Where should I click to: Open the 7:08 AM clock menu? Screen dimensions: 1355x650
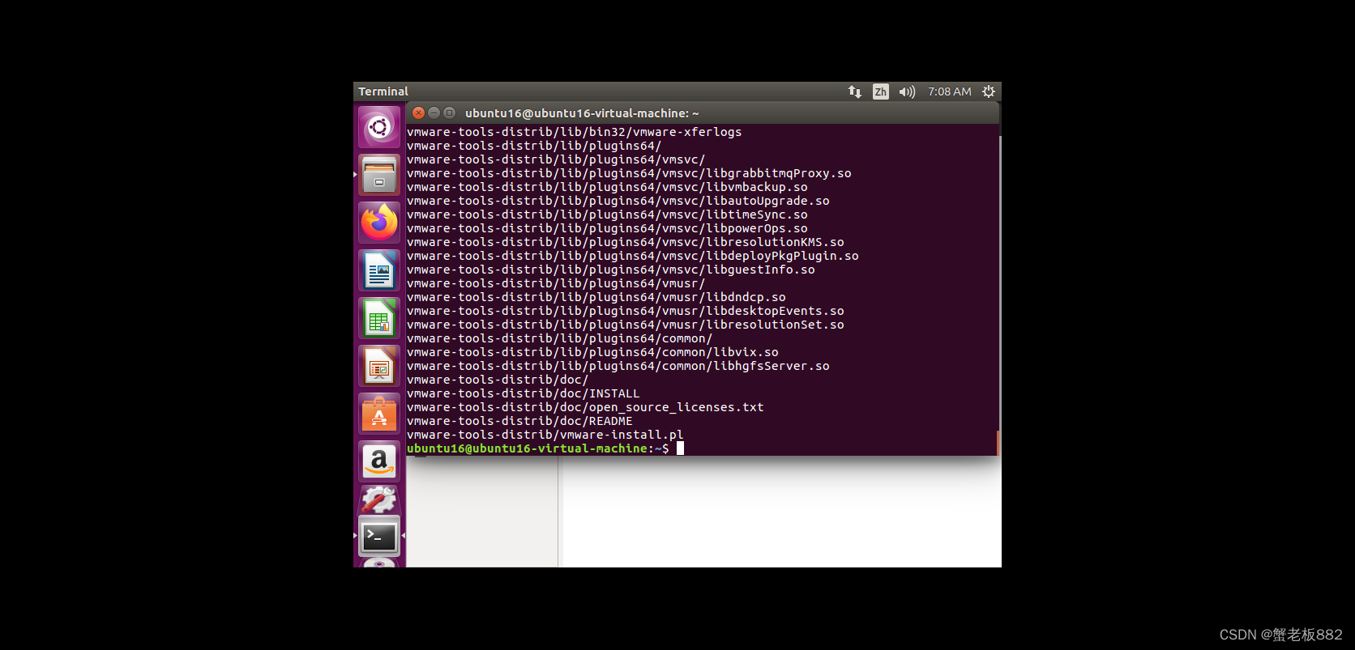(950, 91)
